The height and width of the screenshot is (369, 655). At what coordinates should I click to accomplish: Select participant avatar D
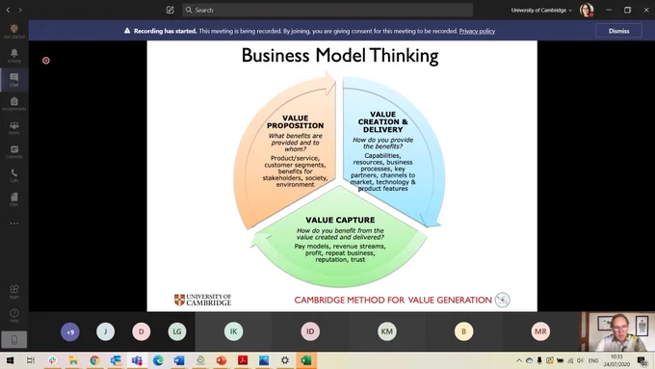point(142,331)
